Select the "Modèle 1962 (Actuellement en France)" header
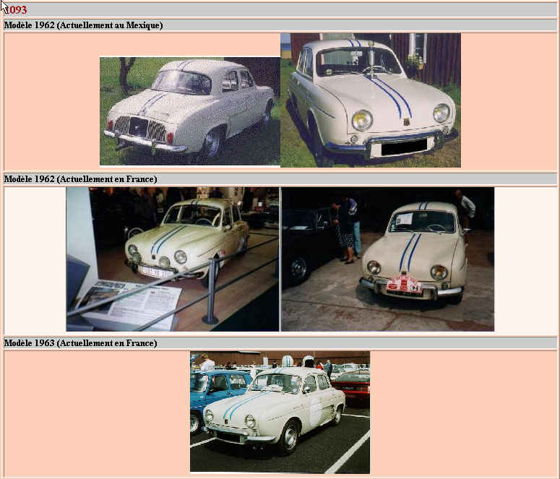 (80, 178)
